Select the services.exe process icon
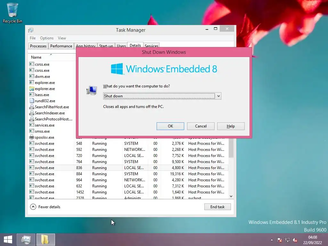This screenshot has width=328, height=246. point(32,125)
